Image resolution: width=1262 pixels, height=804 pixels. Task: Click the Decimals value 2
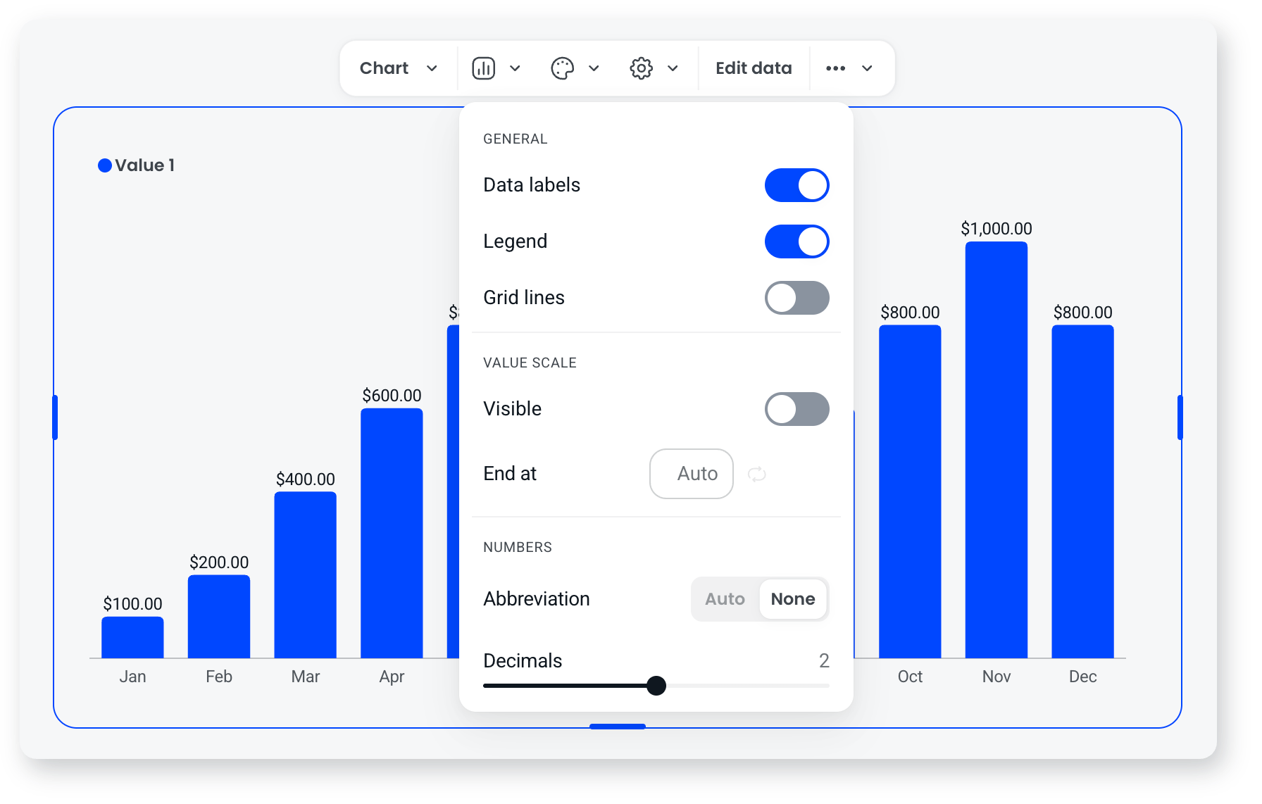[824, 660]
